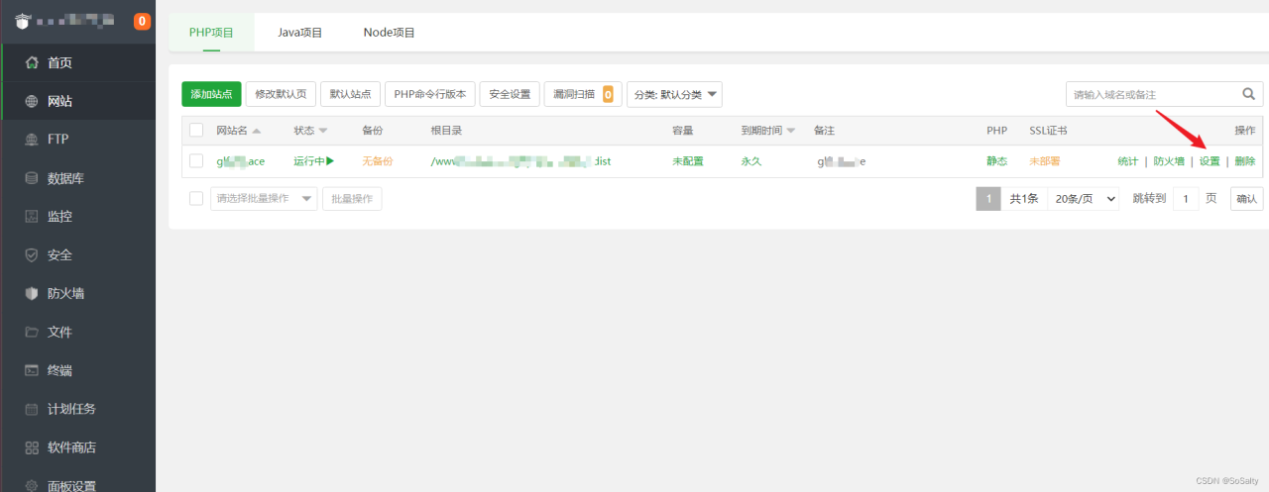The width and height of the screenshot is (1269, 492).
Task: Click the calendar icon beside 计划任务
Action: (31, 409)
